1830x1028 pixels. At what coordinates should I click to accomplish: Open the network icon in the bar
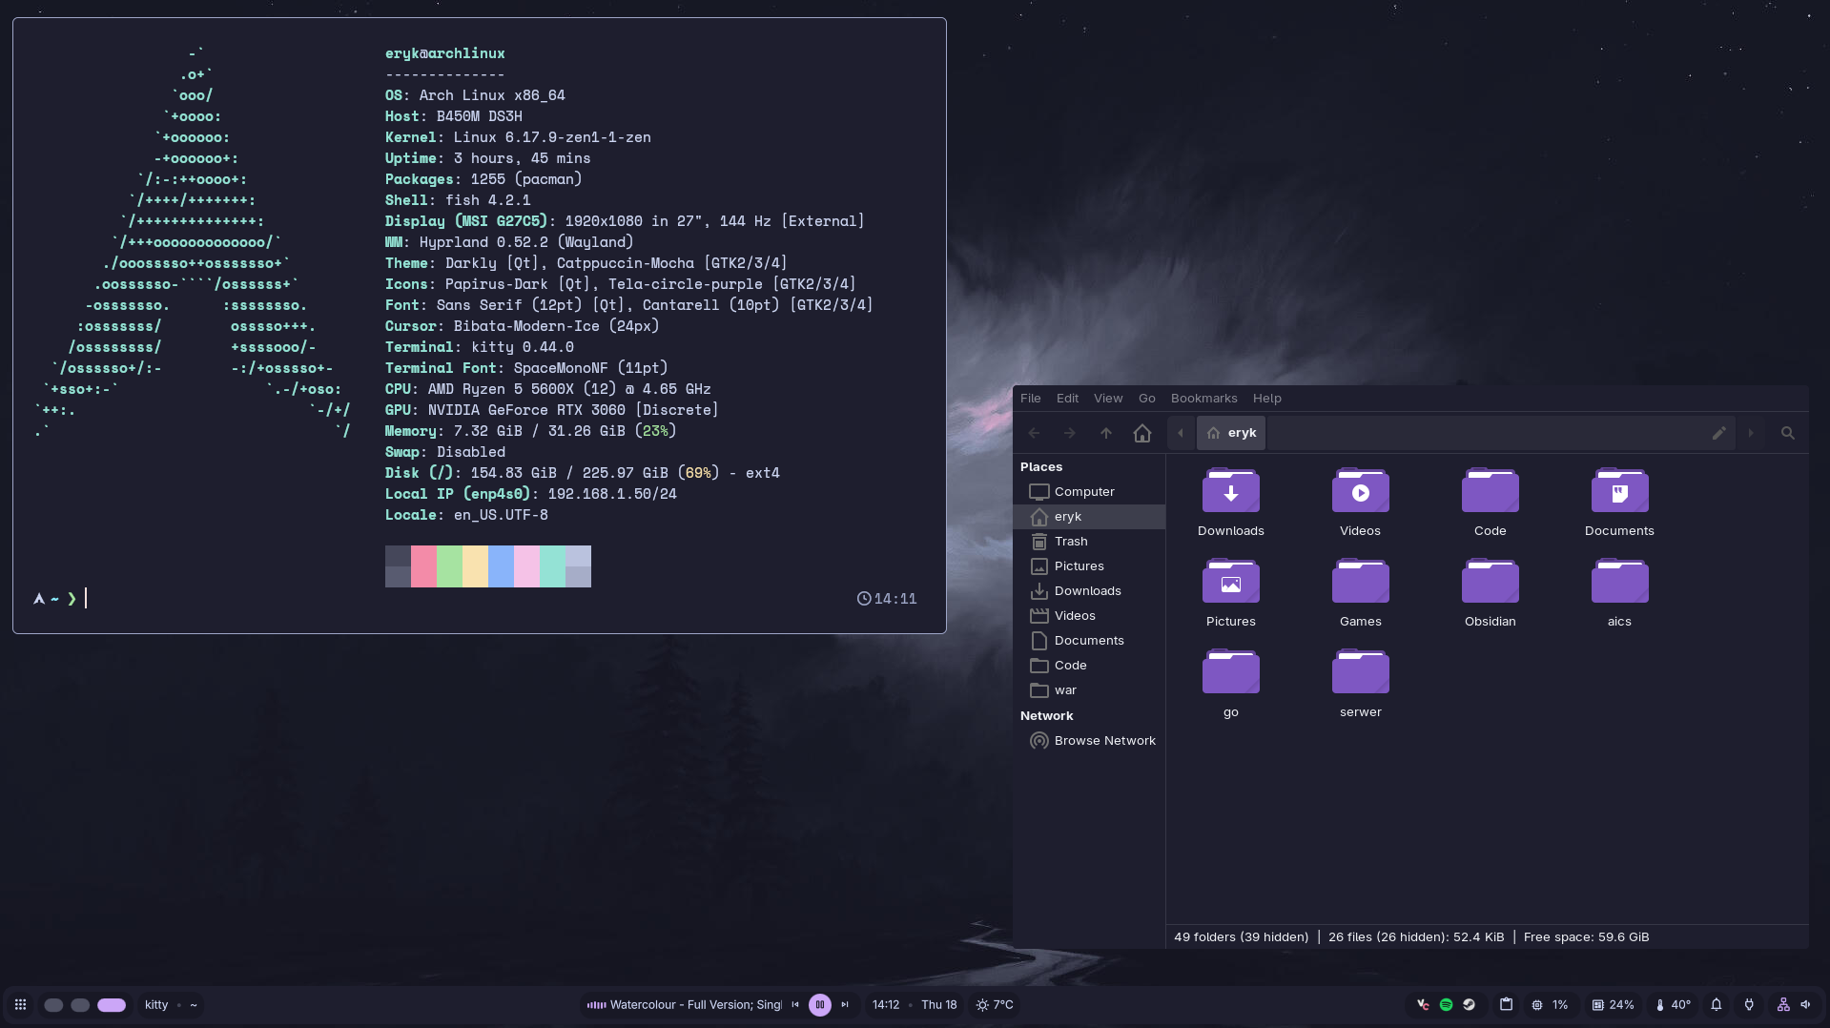coord(1782,1004)
